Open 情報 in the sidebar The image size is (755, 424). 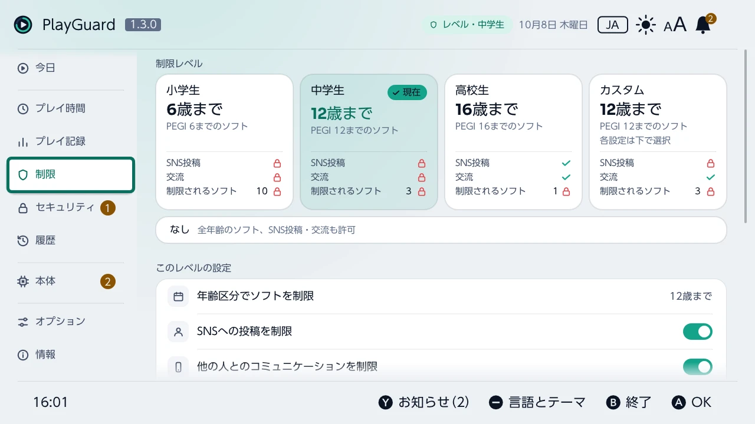71,355
